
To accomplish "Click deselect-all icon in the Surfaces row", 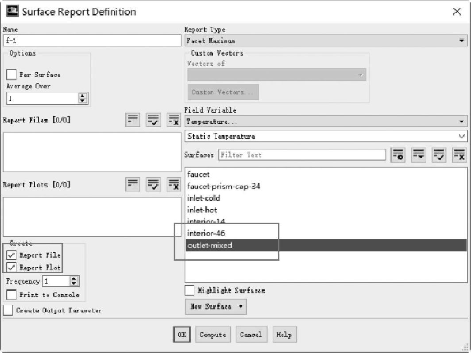I will pyautogui.click(x=459, y=155).
